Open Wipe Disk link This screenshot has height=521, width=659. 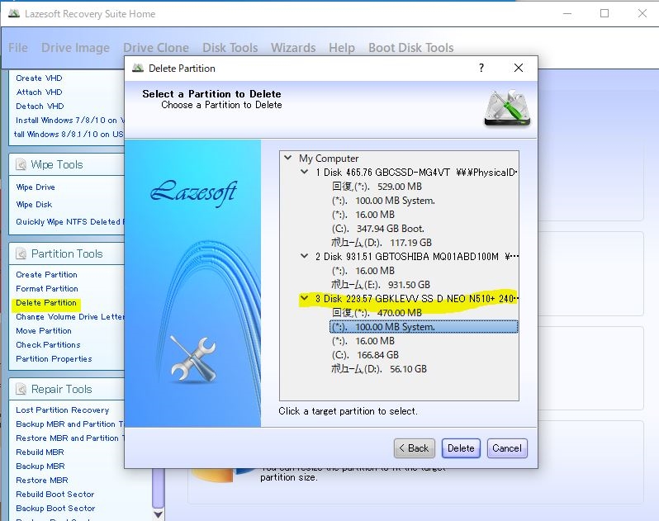click(34, 204)
